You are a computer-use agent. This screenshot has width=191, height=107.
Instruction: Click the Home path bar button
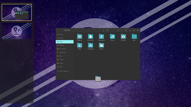click(67, 30)
